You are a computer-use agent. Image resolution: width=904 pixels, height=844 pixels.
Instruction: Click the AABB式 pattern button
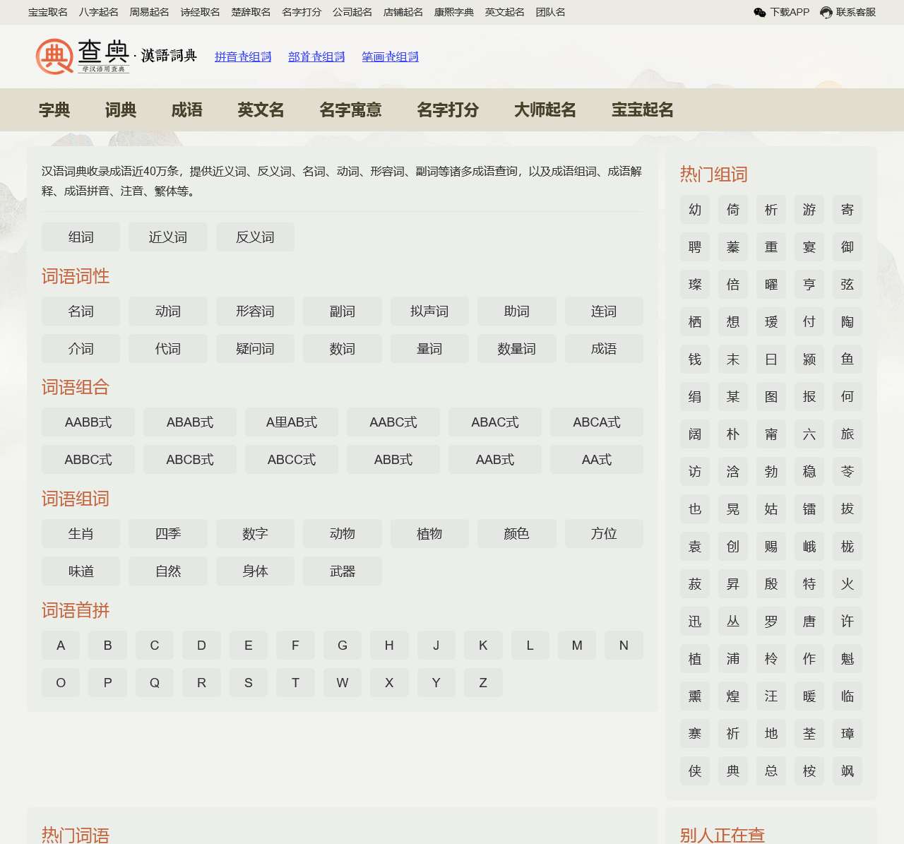coord(88,422)
